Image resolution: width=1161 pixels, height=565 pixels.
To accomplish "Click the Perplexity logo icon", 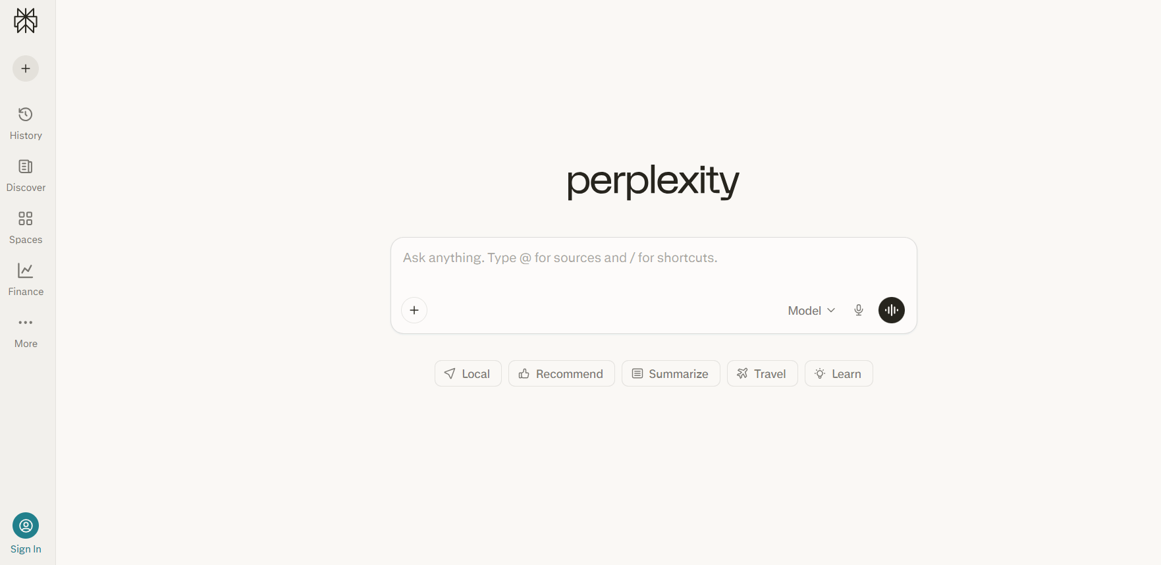I will pyautogui.click(x=26, y=20).
